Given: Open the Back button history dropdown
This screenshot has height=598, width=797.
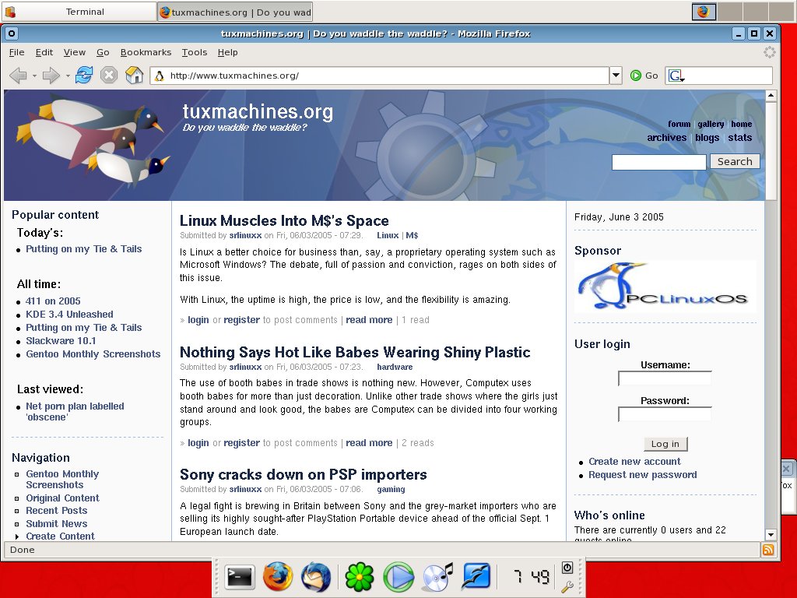Looking at the screenshot, I should click(34, 76).
